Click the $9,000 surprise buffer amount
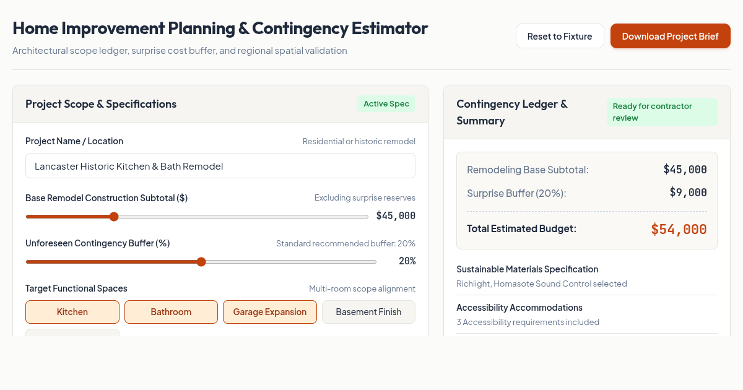The width and height of the screenshot is (743, 390). tap(688, 193)
